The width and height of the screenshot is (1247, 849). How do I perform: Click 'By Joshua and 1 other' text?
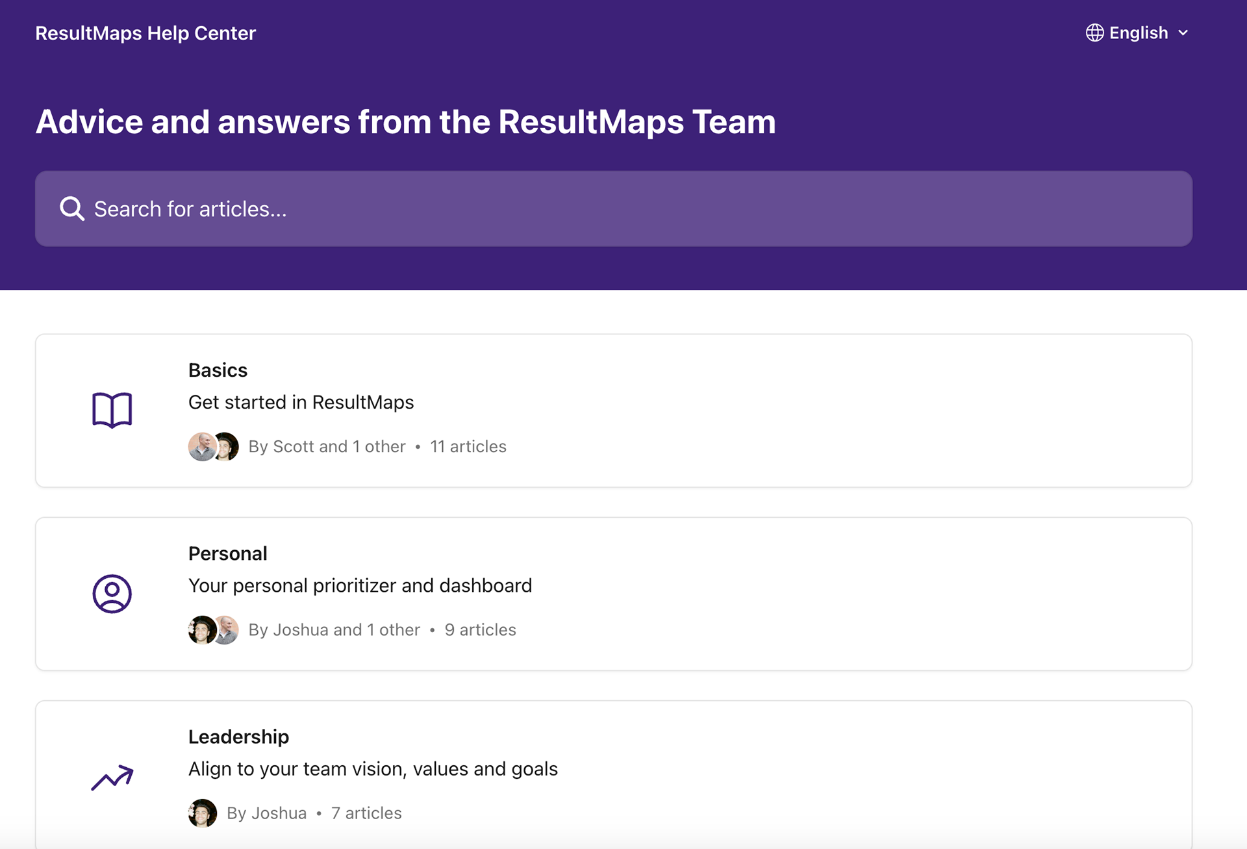coord(334,630)
